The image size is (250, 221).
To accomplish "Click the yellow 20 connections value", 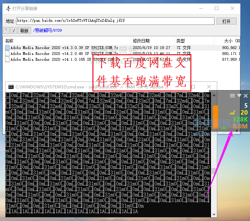I will pyautogui.click(x=244, y=113).
